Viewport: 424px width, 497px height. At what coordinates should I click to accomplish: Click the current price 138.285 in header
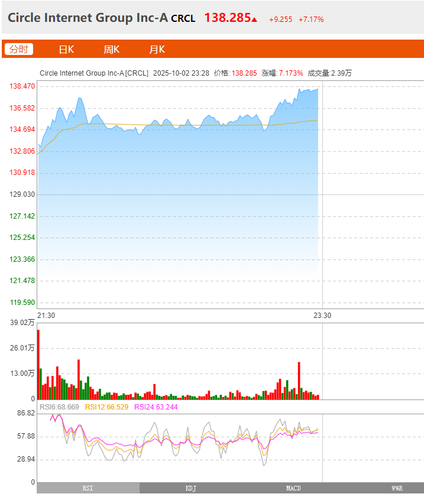point(228,18)
